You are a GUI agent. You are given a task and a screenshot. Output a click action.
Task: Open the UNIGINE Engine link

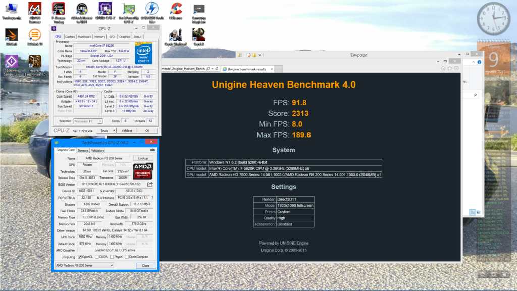(294, 243)
